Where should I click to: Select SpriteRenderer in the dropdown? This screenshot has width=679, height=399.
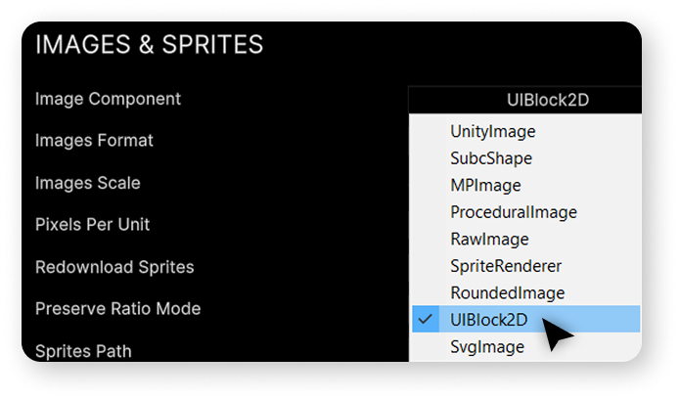tap(506, 266)
